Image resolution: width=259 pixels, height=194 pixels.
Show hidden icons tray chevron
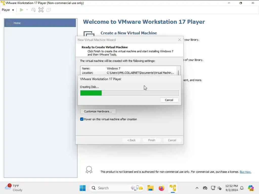(197, 188)
